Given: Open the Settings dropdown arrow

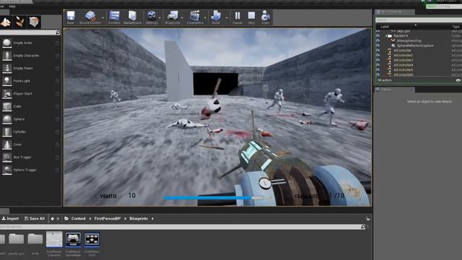Looking at the screenshot, I should click(160, 18).
